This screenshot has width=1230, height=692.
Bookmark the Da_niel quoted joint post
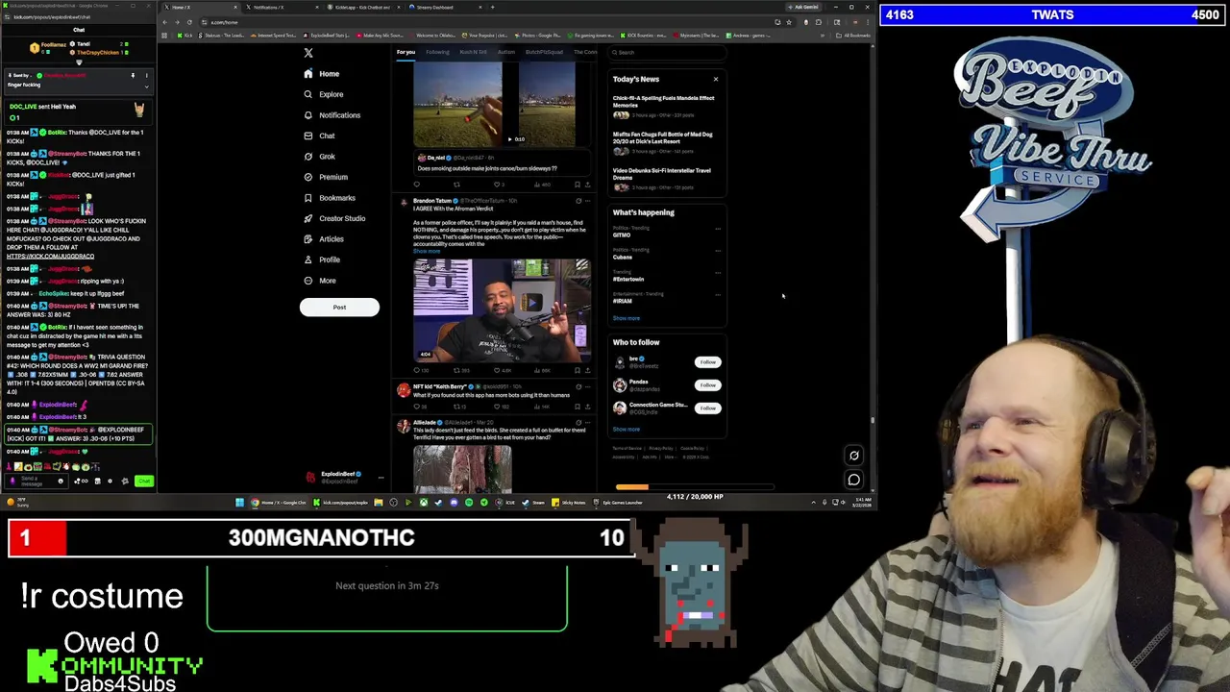578,185
